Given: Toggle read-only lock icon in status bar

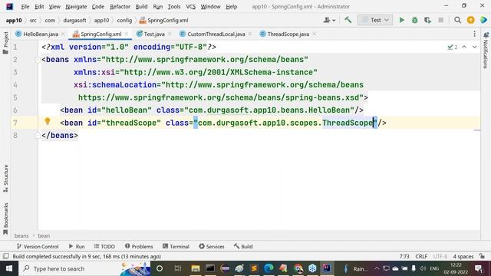Looking at the screenshot, I should pyautogui.click(x=483, y=256).
